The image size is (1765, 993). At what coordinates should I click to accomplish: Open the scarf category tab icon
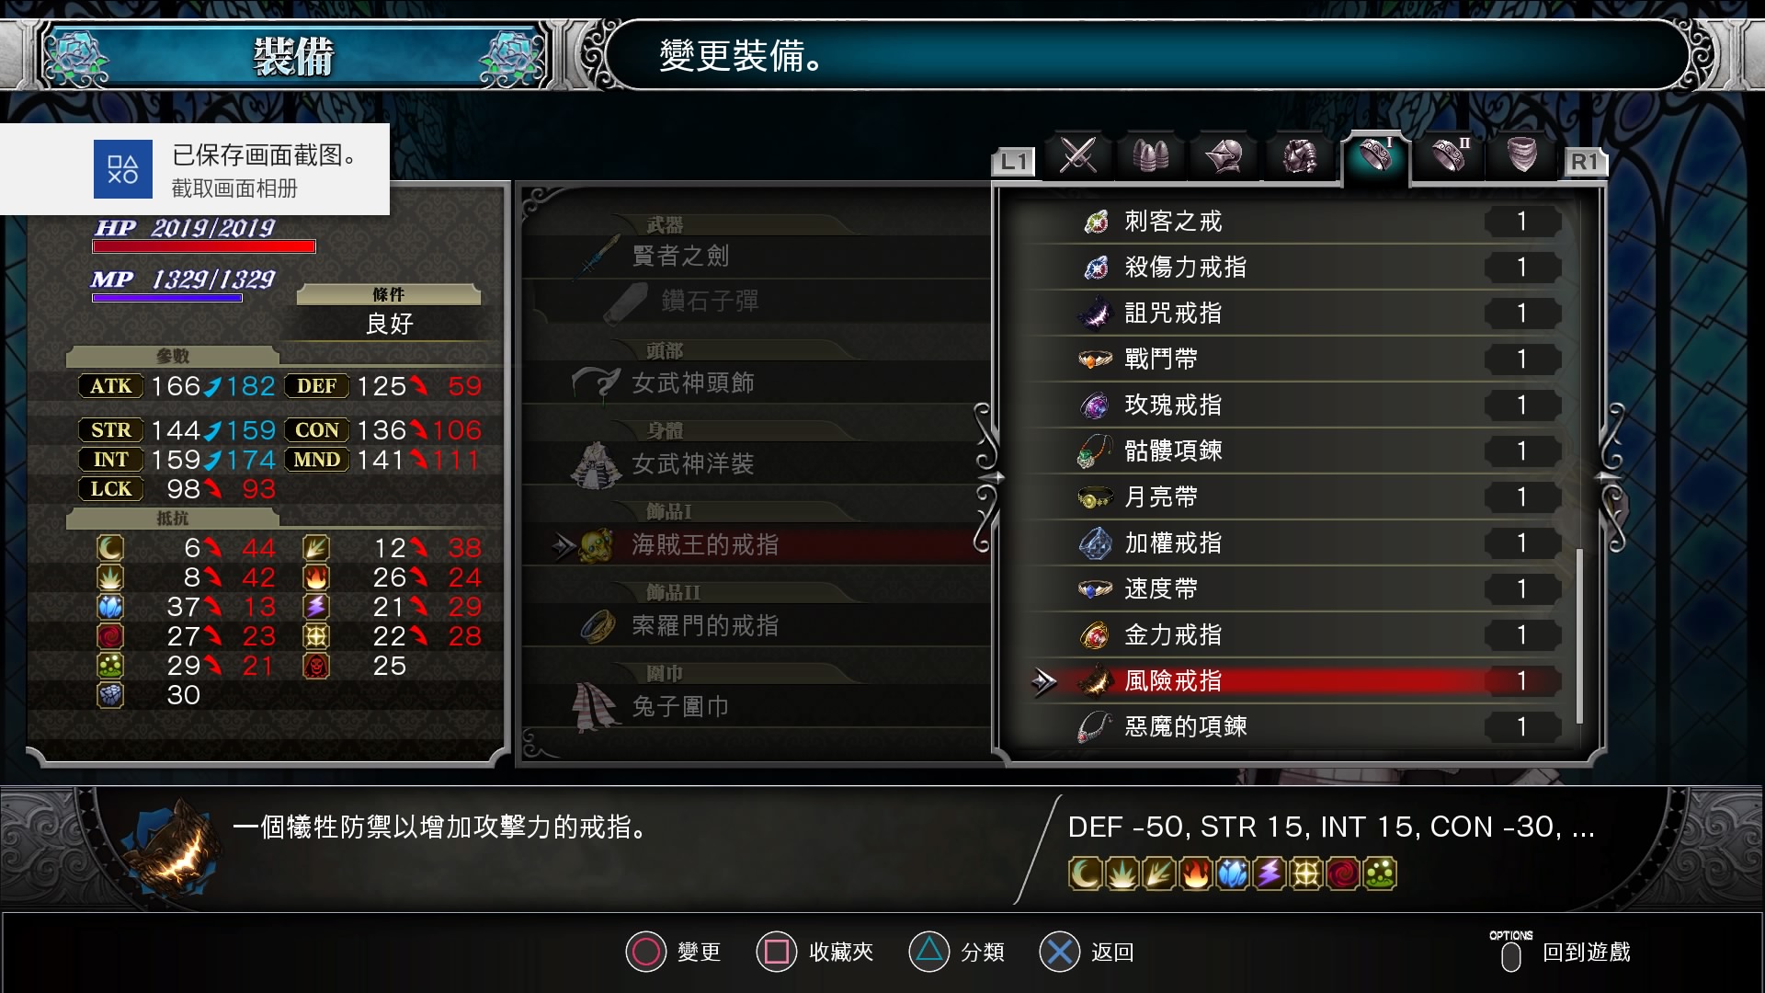1522,155
